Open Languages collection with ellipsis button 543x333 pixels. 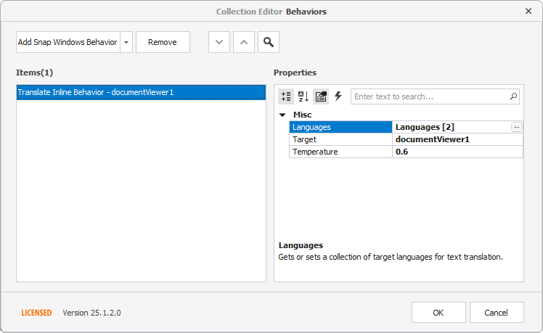(516, 127)
